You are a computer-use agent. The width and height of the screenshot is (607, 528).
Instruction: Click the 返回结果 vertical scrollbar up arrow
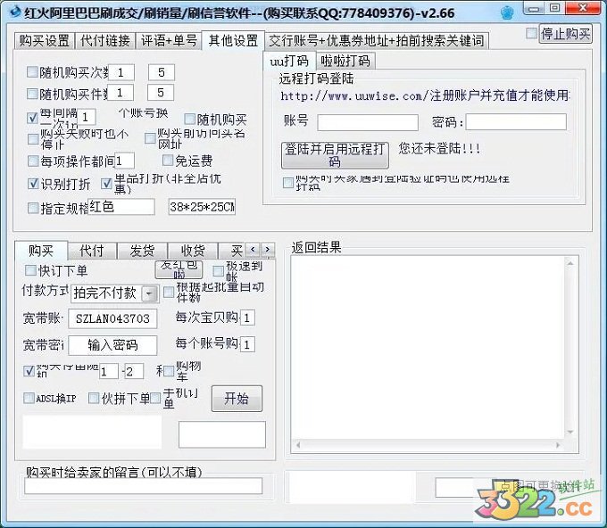click(x=570, y=263)
